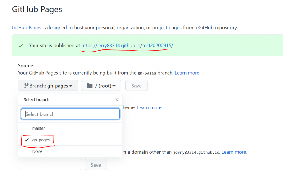283x176 pixels.
Task: Open the published site URL link
Action: point(127,45)
